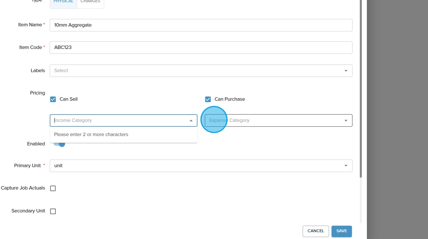The image size is (428, 239).
Task: Switch to the CHARGES type tab
Action: 90,2
